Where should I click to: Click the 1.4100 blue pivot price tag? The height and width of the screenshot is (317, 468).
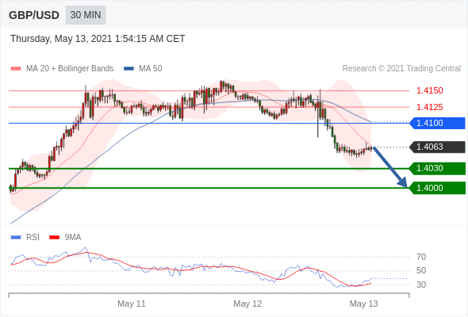[x=437, y=123]
